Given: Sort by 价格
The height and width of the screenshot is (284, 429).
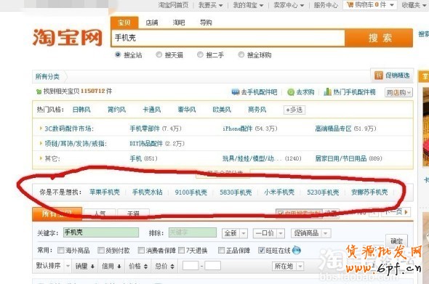Looking at the screenshot, I should (x=138, y=266).
